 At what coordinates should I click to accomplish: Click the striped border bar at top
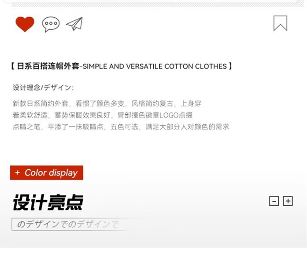coord(158,4)
